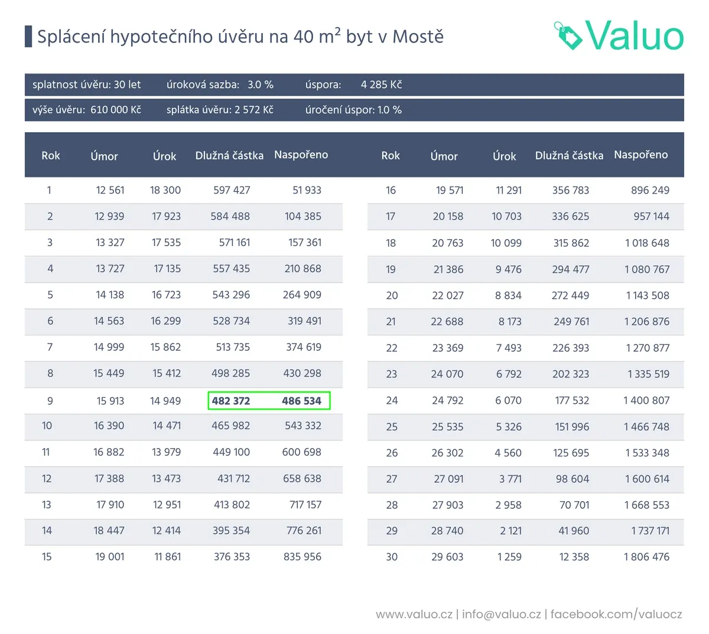The image size is (709, 634).
Task: Click the savings value "835 956"
Action: tap(303, 557)
